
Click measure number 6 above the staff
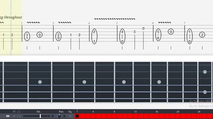[x=153, y=23]
